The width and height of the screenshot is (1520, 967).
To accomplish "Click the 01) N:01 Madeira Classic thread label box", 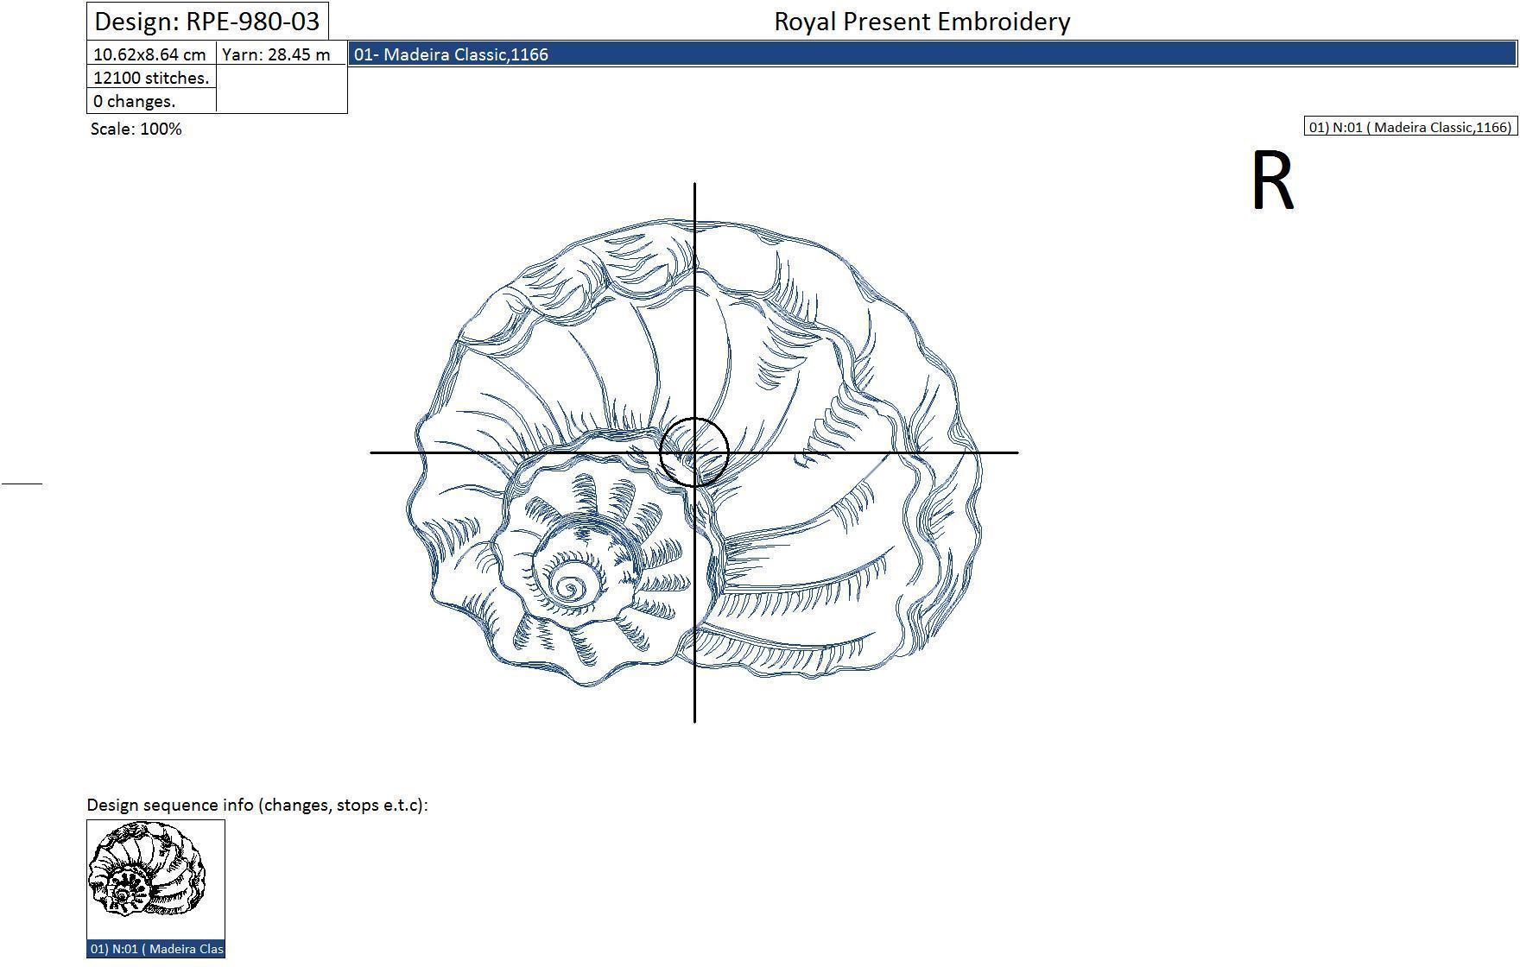I will 1409,127.
